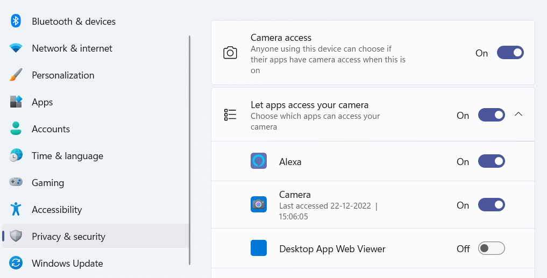This screenshot has width=547, height=278.
Task: Open Bluetooth & devices settings
Action: click(x=95, y=22)
